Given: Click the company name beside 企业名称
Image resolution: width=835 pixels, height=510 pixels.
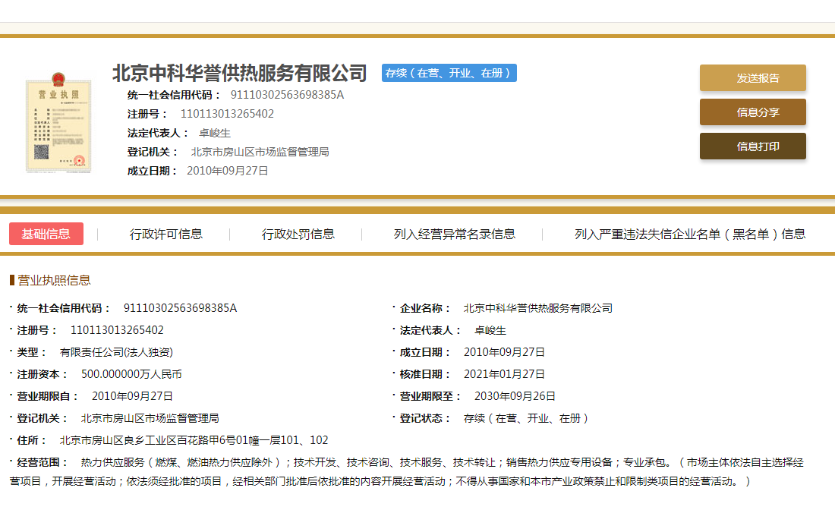Looking at the screenshot, I should click(x=538, y=308).
